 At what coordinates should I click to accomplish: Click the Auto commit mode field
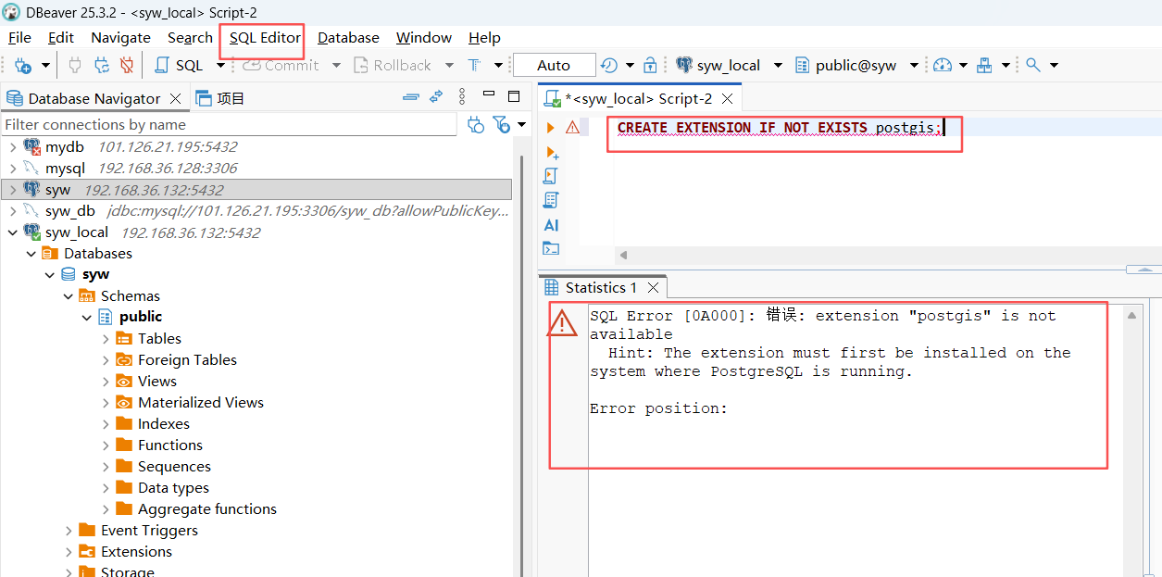pos(554,66)
